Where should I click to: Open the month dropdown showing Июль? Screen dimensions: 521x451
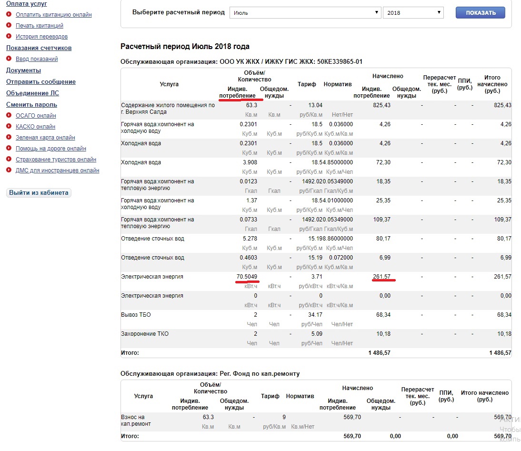[305, 13]
